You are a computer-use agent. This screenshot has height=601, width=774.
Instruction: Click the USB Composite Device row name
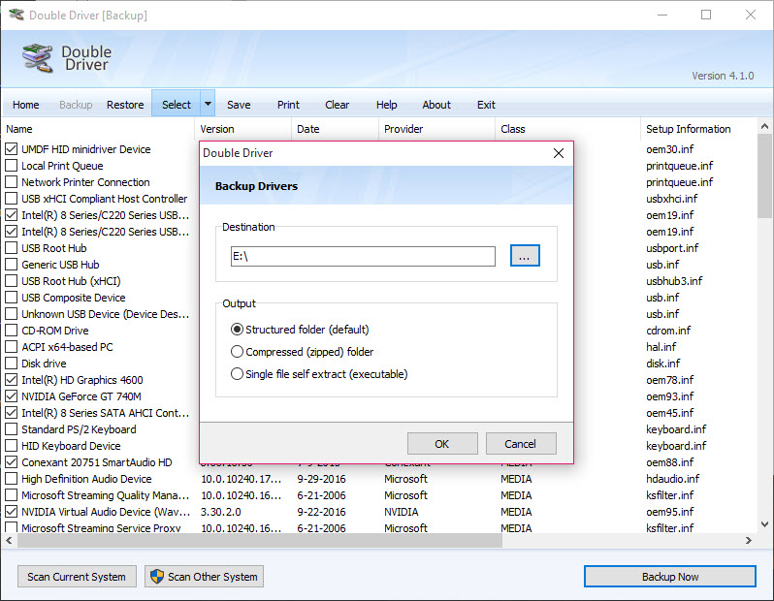click(74, 298)
